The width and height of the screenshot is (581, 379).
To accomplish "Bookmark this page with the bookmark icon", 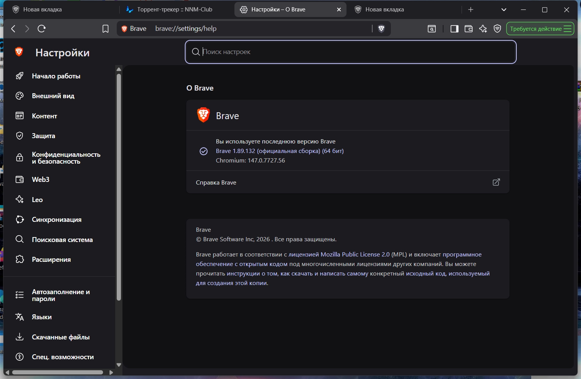I will coord(105,29).
